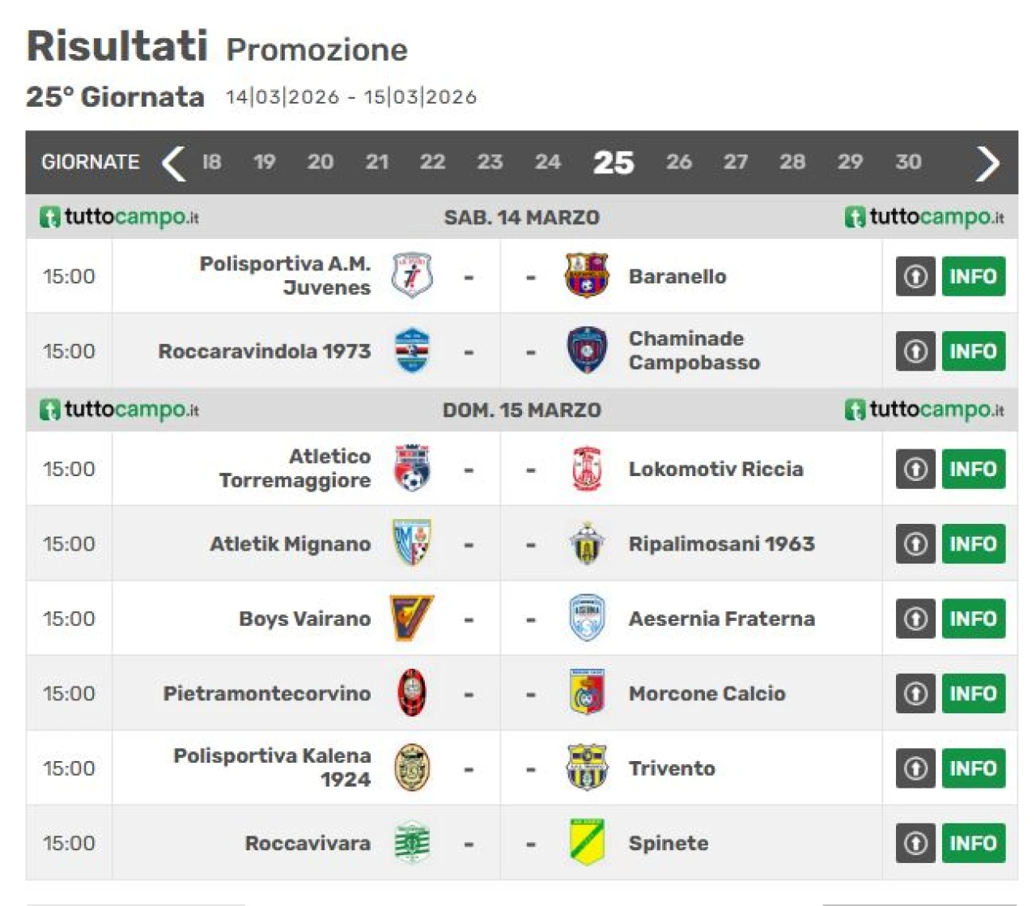
Task: Click the circular arrow icon in Baranello row
Action: coord(915,276)
